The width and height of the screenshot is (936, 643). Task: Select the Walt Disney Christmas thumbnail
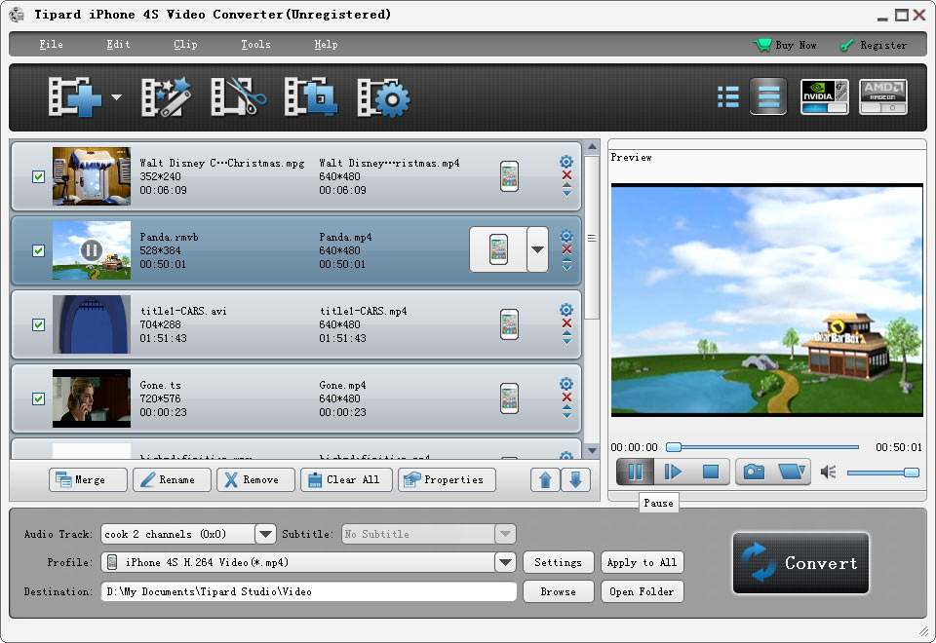[x=92, y=176]
